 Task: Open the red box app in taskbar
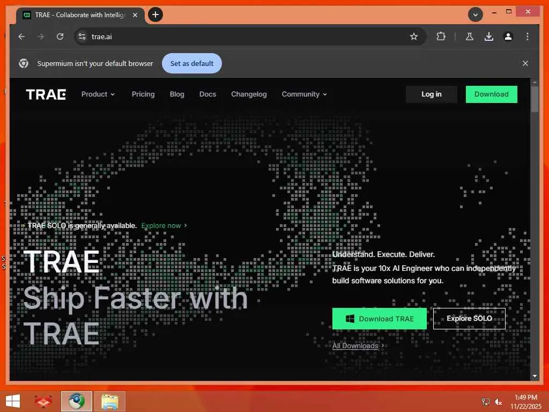[x=43, y=401]
